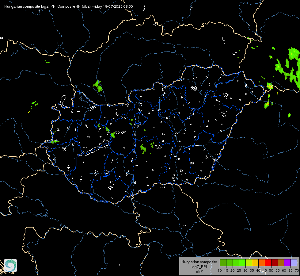Screen dimensions: 300x276
Task: Select the dark green 10-15 dBZ swatch
Action: coord(223,263)
